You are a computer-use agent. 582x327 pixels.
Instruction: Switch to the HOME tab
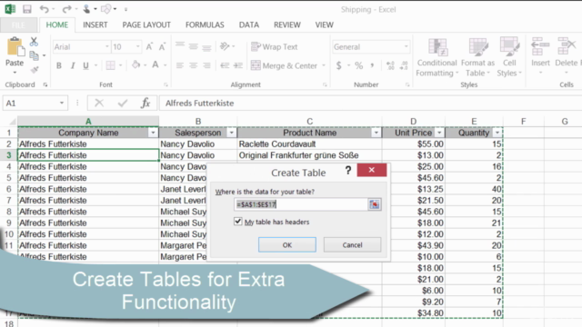56,25
